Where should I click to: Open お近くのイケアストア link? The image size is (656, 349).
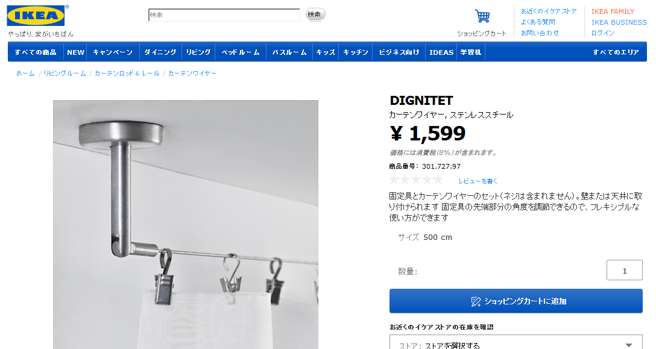tap(549, 11)
